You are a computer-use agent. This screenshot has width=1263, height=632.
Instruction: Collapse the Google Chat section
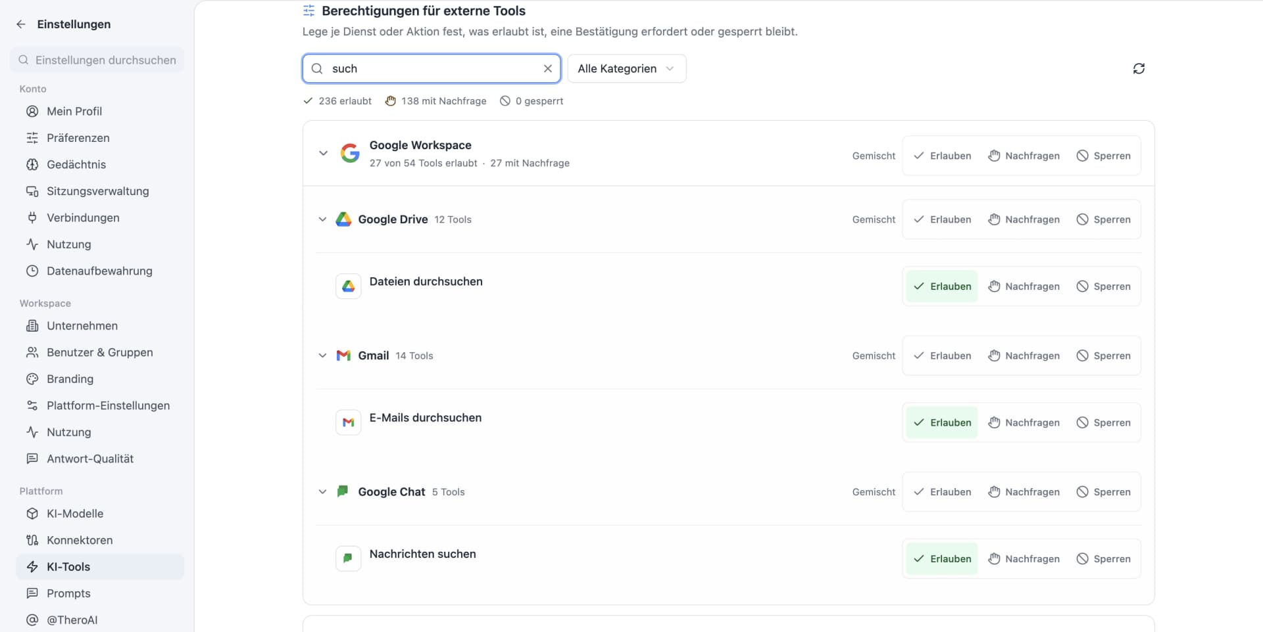click(322, 491)
